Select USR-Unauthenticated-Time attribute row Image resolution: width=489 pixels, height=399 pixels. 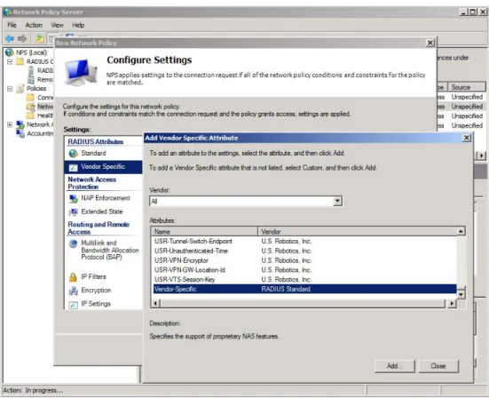304,251
